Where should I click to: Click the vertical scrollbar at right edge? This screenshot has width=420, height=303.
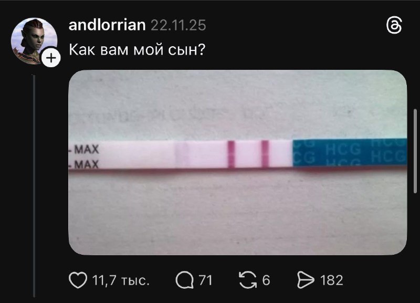point(416,151)
